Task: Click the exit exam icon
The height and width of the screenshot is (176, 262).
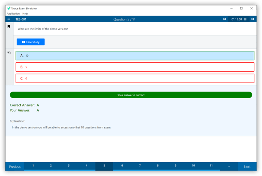Action: pos(253,19)
